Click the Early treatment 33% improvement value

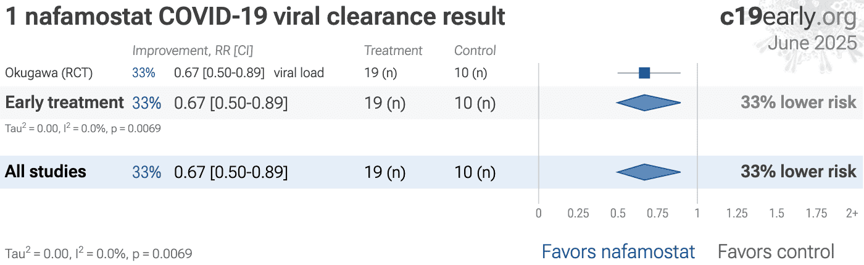pyautogui.click(x=146, y=103)
